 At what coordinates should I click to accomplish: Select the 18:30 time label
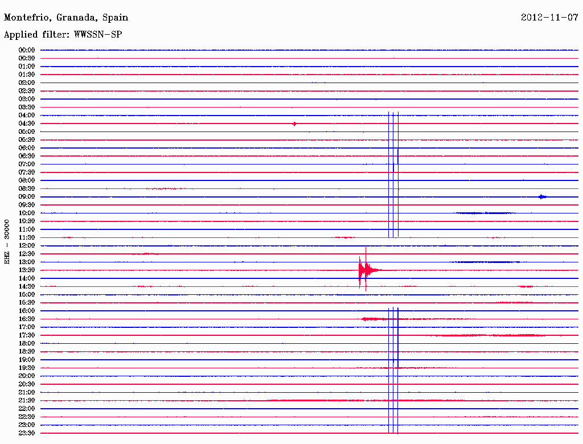tap(27, 351)
